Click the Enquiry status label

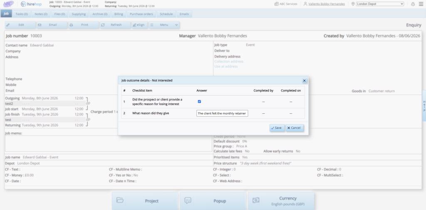[414, 25]
